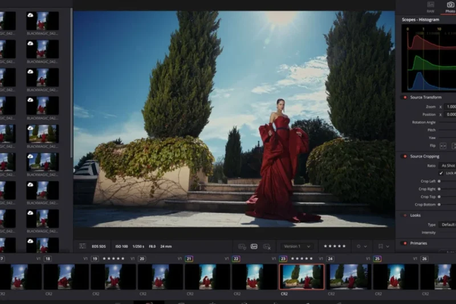Click the F8.0 aperture text

[x=152, y=246]
